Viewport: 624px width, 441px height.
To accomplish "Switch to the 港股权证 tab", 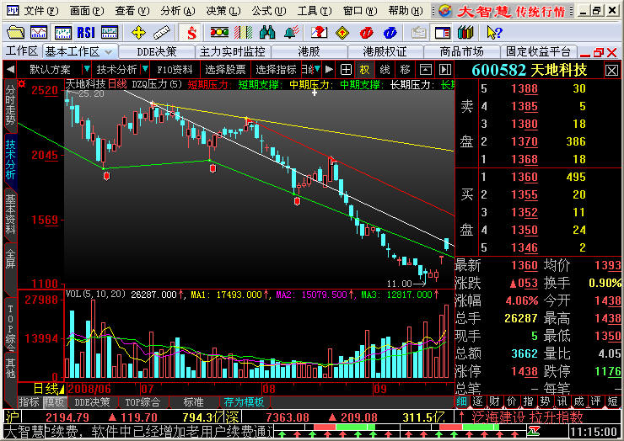I will click(385, 51).
